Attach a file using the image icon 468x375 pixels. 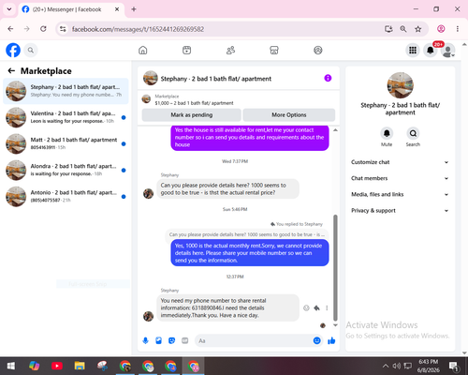(x=158, y=340)
